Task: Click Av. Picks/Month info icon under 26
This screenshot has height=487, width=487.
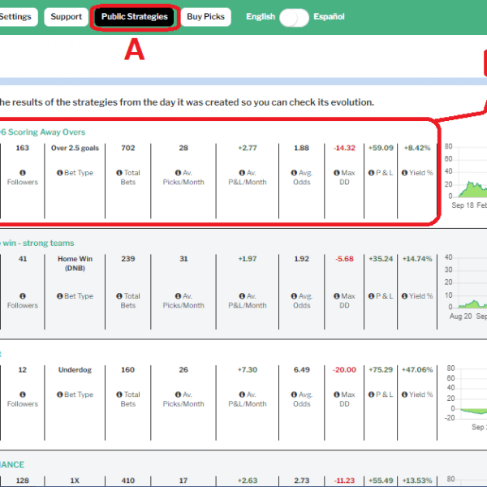Action: [x=178, y=394]
